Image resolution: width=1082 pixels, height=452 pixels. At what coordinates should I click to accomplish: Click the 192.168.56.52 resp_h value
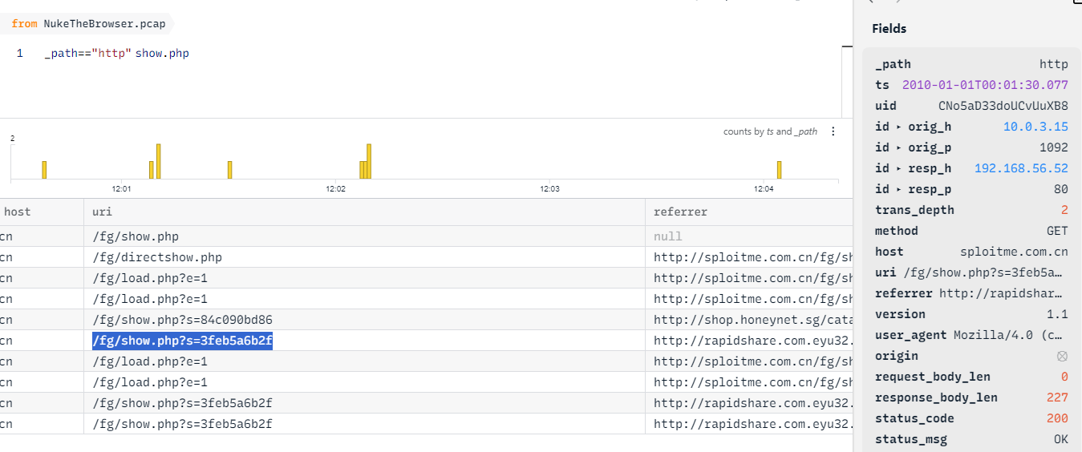point(1021,168)
